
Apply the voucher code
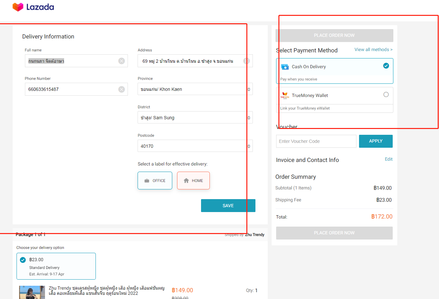376,141
